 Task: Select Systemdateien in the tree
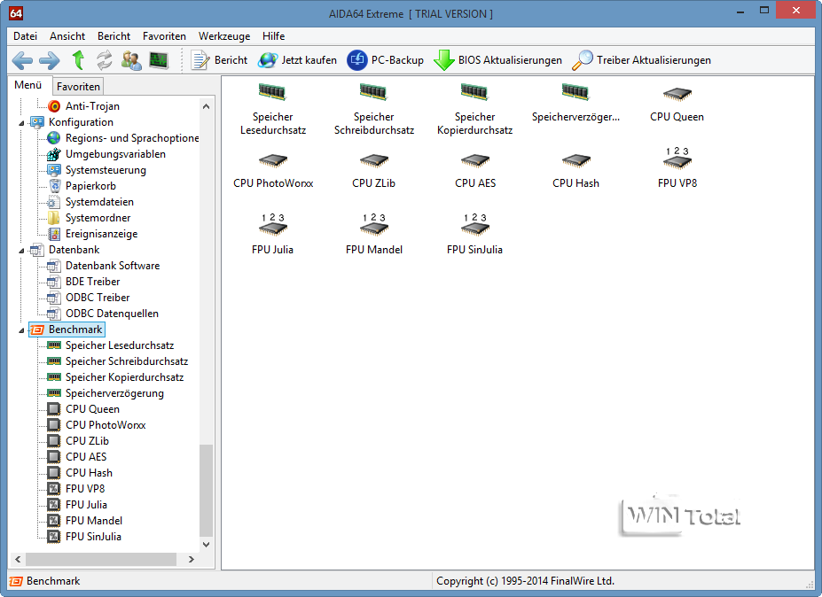[x=99, y=202]
